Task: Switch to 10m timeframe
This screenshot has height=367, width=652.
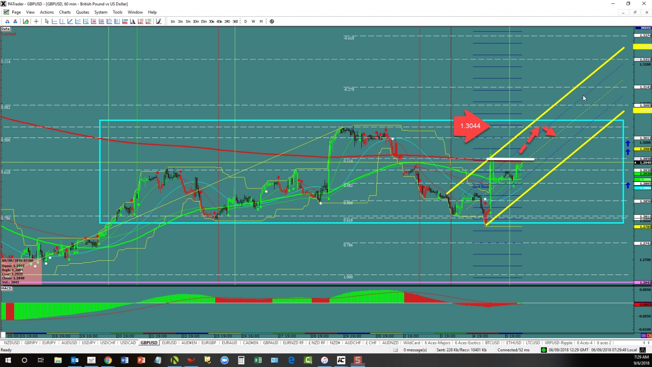Action: [x=196, y=22]
